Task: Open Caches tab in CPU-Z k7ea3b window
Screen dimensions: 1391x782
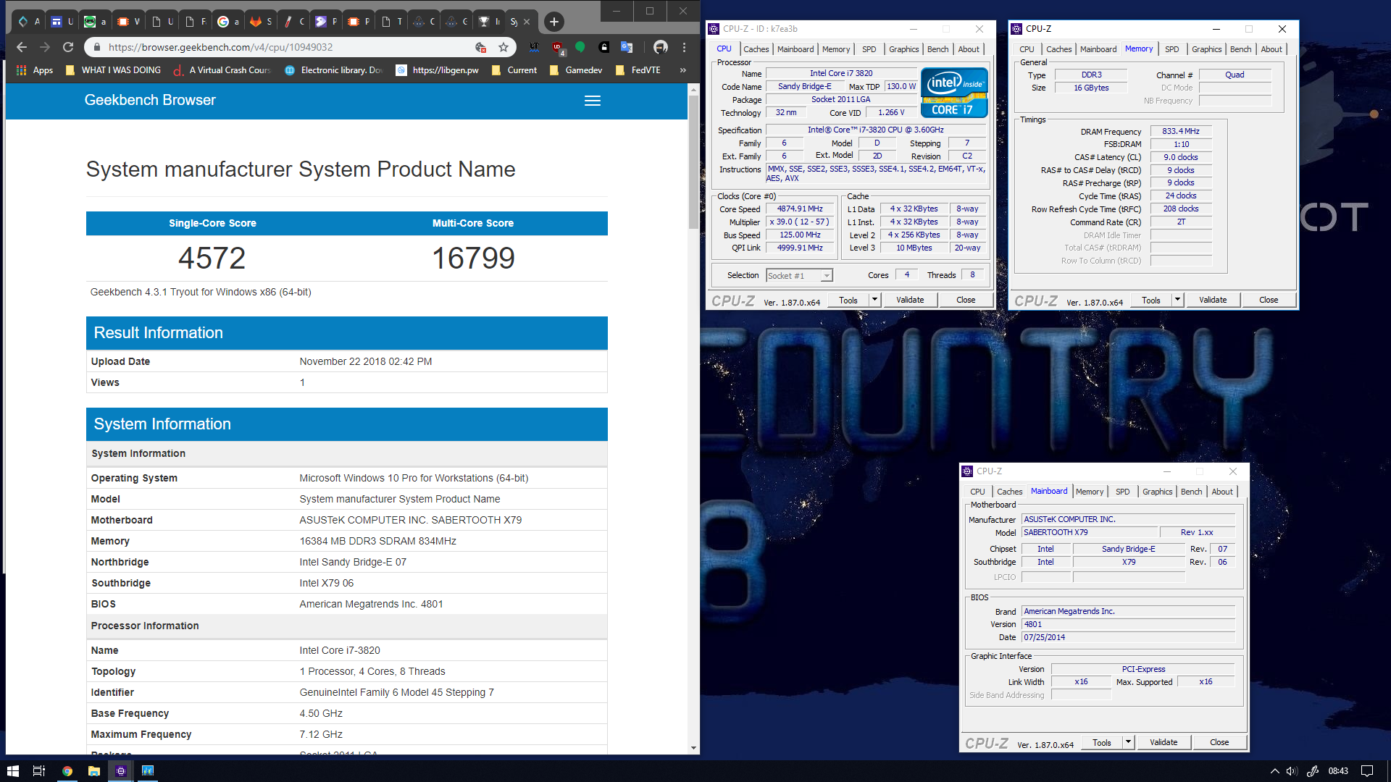Action: [756, 49]
